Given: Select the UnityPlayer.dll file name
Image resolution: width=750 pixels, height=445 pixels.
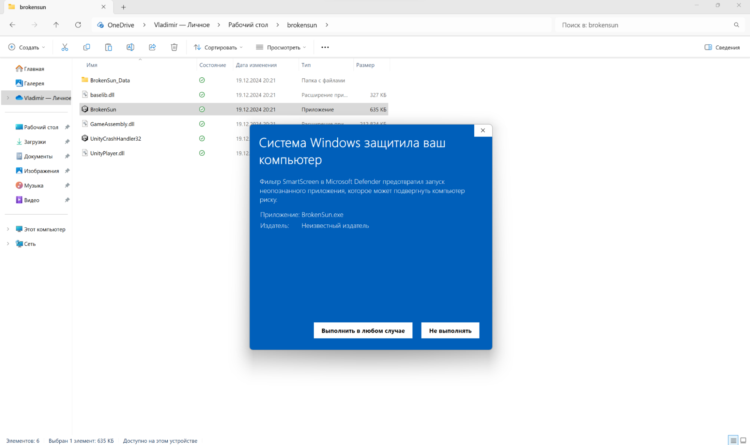Looking at the screenshot, I should (107, 153).
